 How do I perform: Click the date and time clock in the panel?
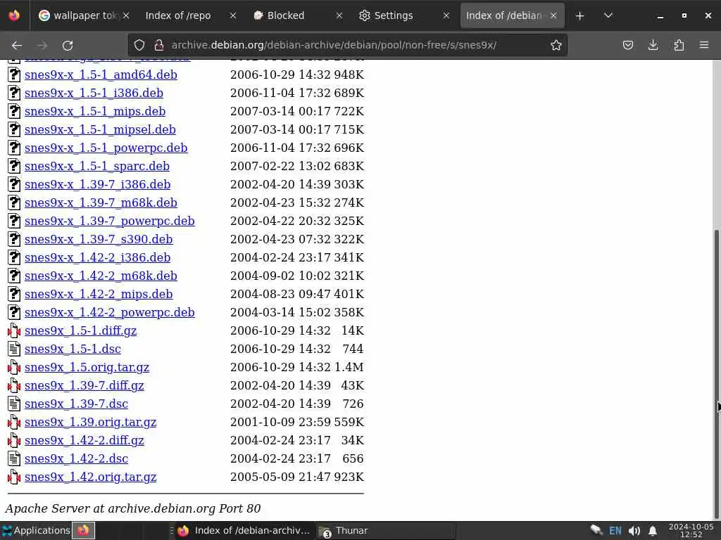(x=691, y=530)
